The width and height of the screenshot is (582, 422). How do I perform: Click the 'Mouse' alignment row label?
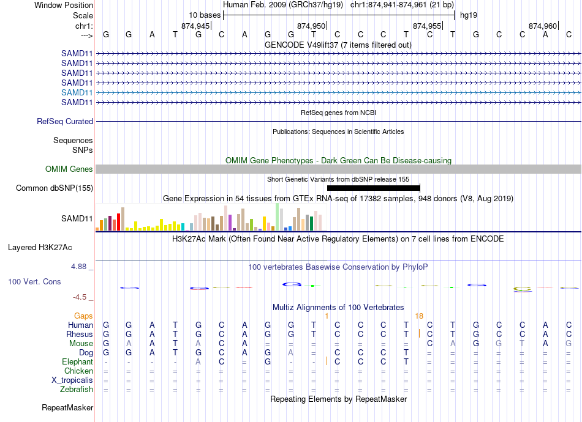[x=81, y=344]
